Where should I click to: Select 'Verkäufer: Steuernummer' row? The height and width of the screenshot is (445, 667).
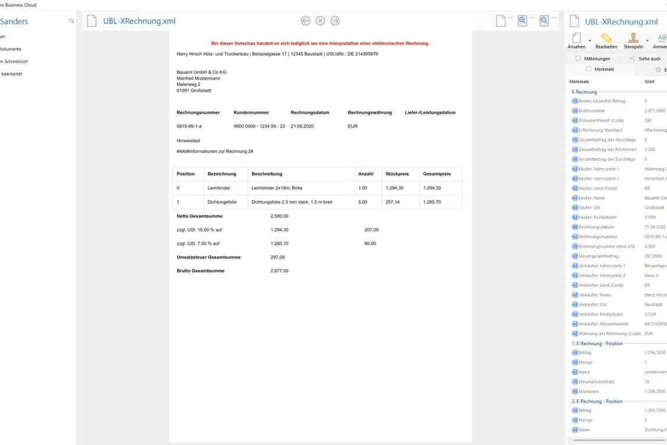coord(619,324)
